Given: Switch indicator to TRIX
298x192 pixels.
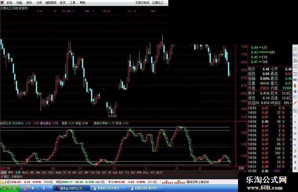Looking at the screenshot, I should coord(51,172).
